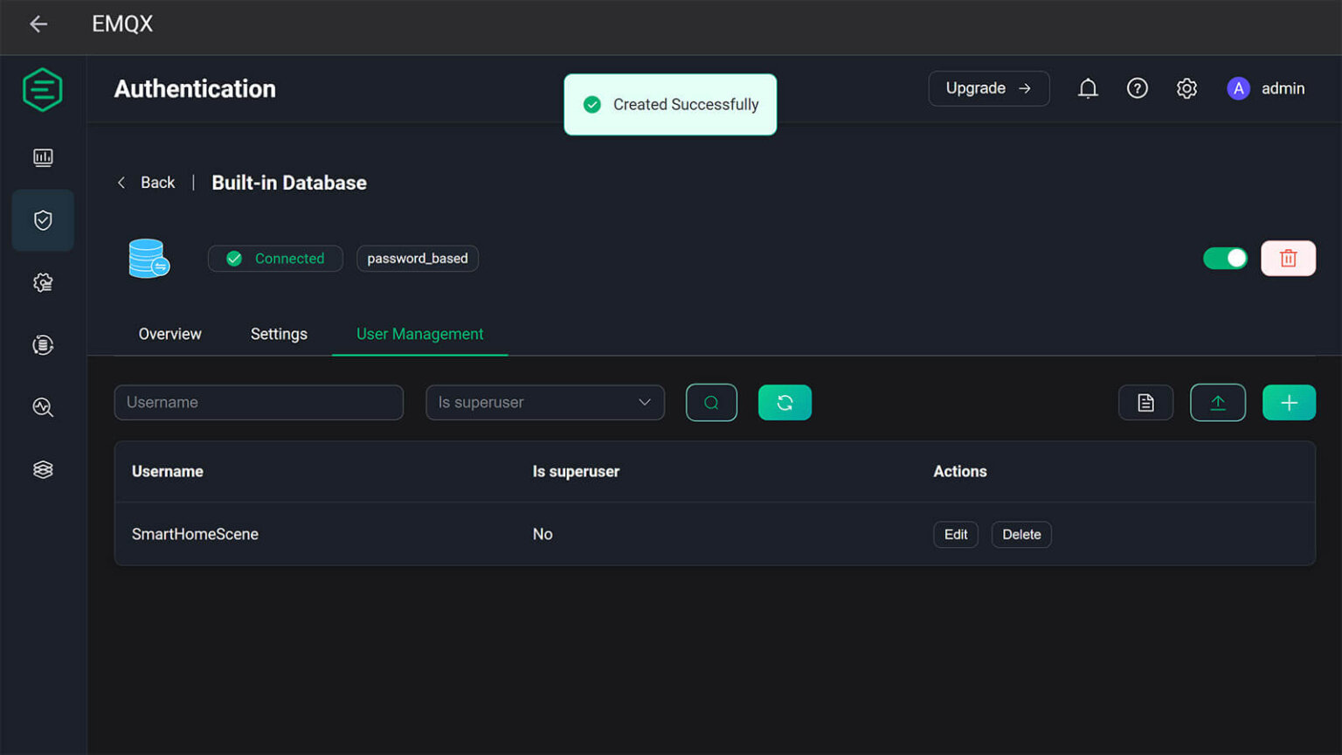Open notifications via the bell icon

1088,88
